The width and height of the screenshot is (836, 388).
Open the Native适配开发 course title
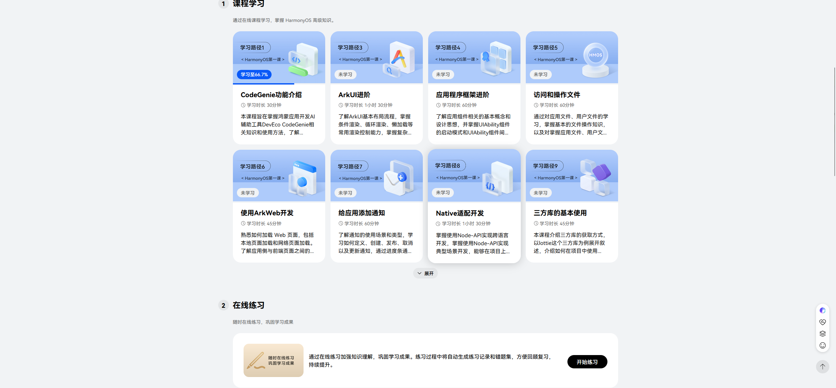(x=459, y=213)
